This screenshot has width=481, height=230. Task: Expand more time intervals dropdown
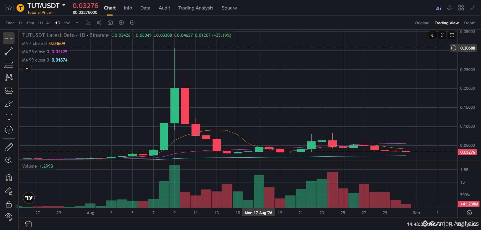click(77, 23)
